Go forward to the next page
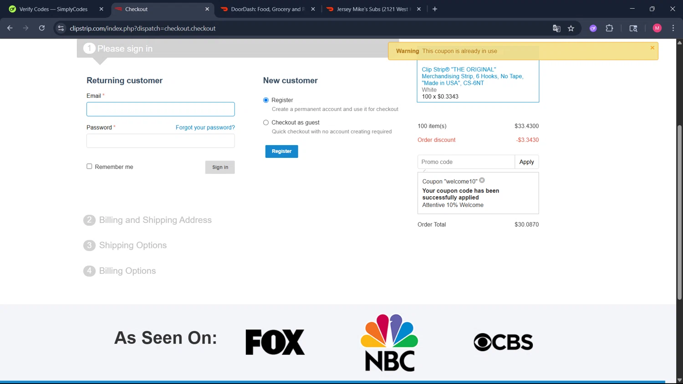Screen dimensions: 683x384 (x=26, y=28)
